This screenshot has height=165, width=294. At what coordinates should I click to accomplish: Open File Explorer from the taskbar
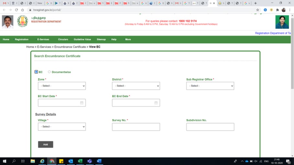pyautogui.click(x=33, y=161)
